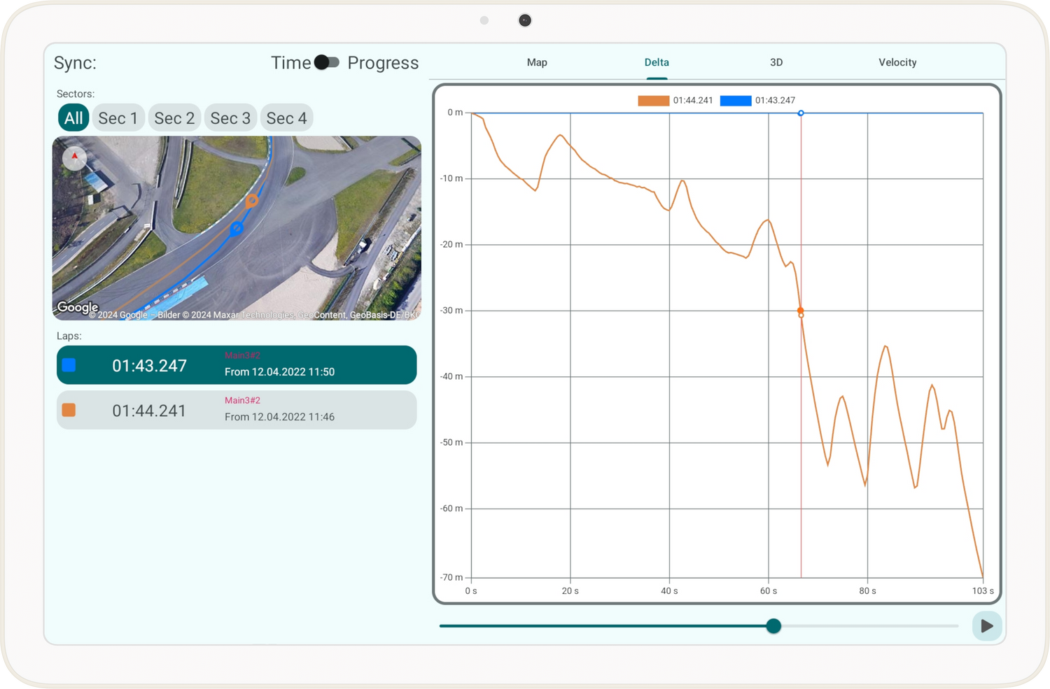The height and width of the screenshot is (689, 1050).
Task: Click the blue color square of lap 01:43.247
Action: [69, 365]
